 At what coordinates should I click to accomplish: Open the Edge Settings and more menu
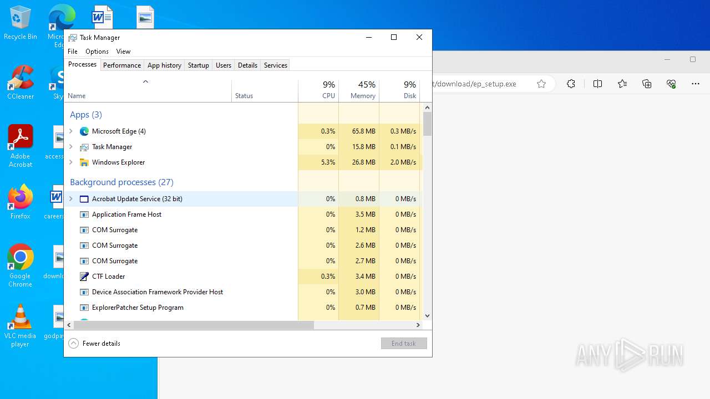pyautogui.click(x=696, y=84)
